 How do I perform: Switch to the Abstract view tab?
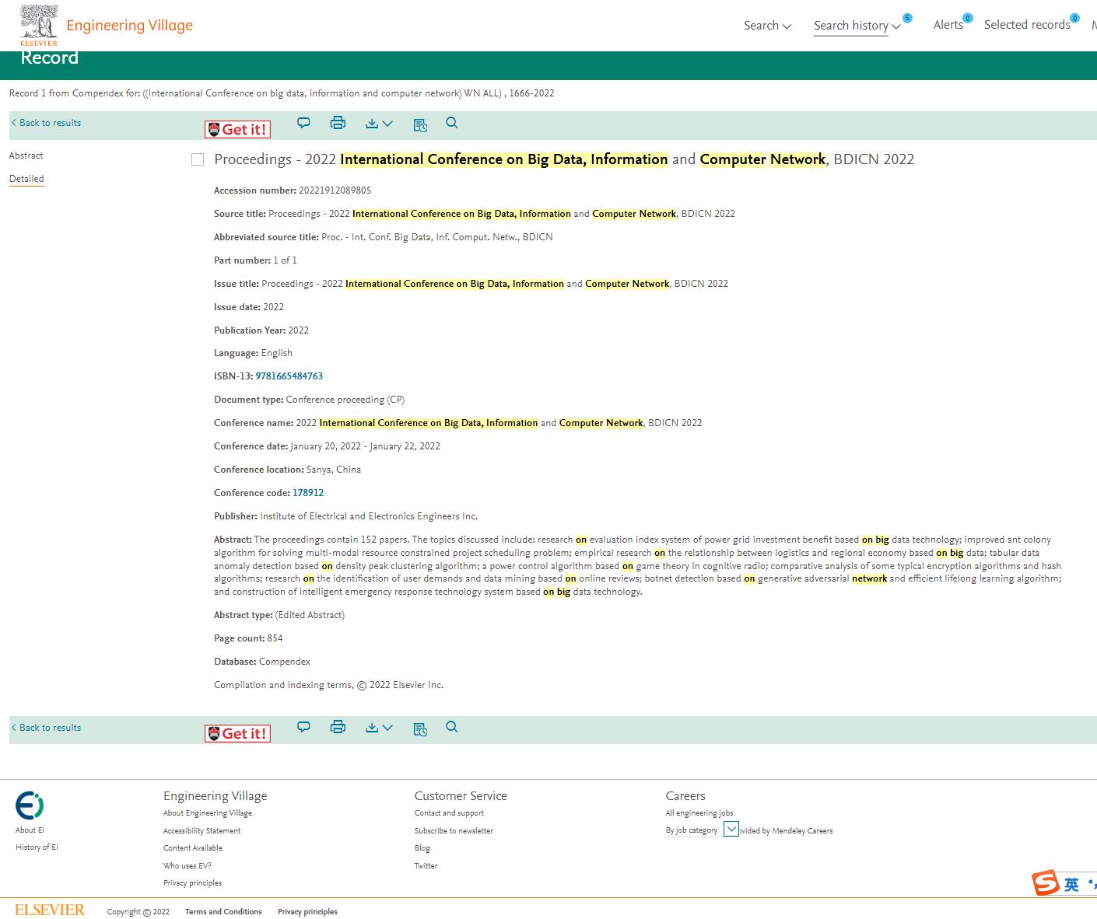(26, 155)
